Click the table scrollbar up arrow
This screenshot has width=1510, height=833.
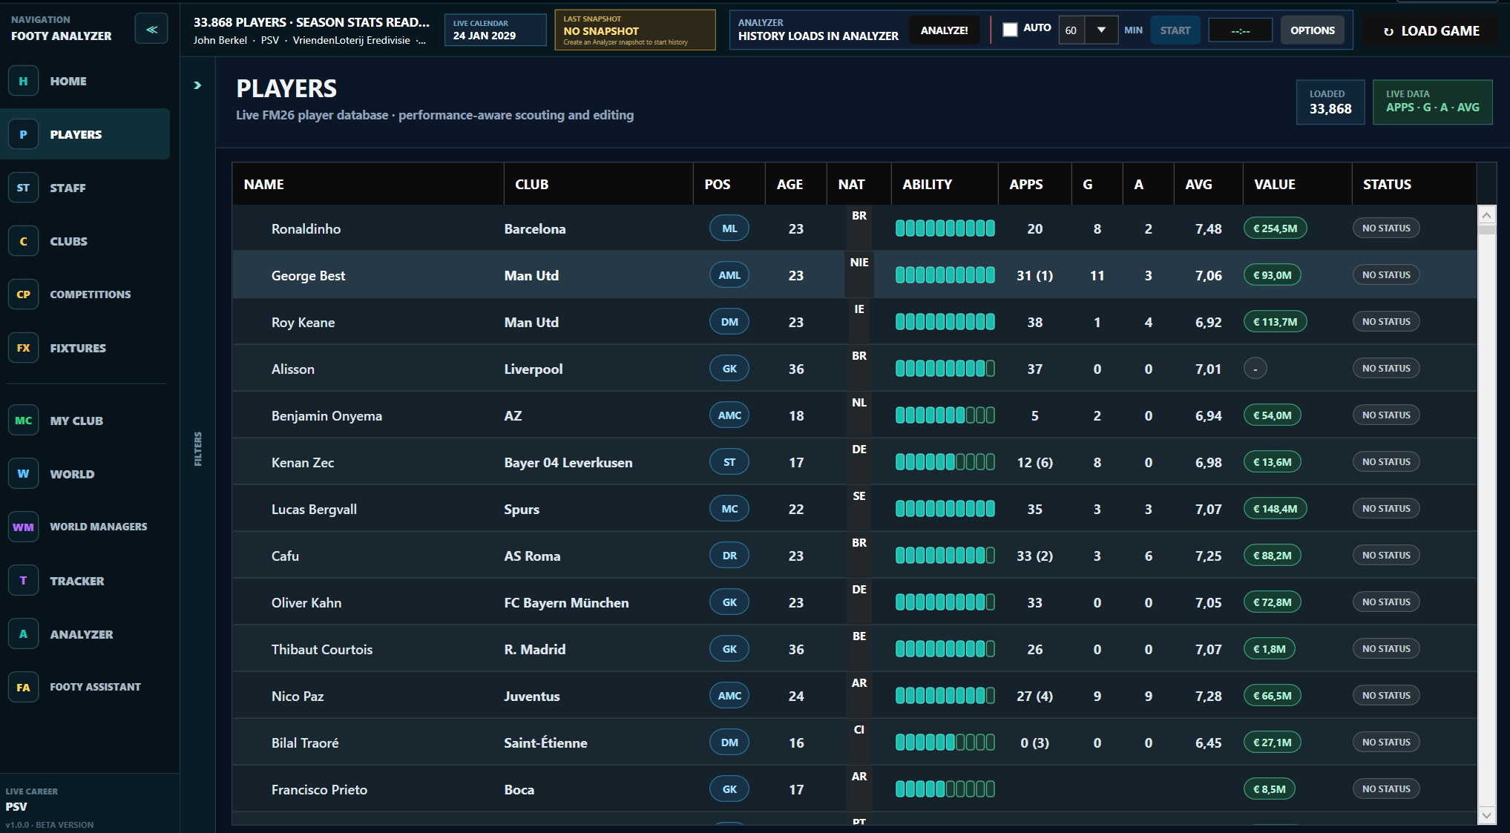point(1486,216)
